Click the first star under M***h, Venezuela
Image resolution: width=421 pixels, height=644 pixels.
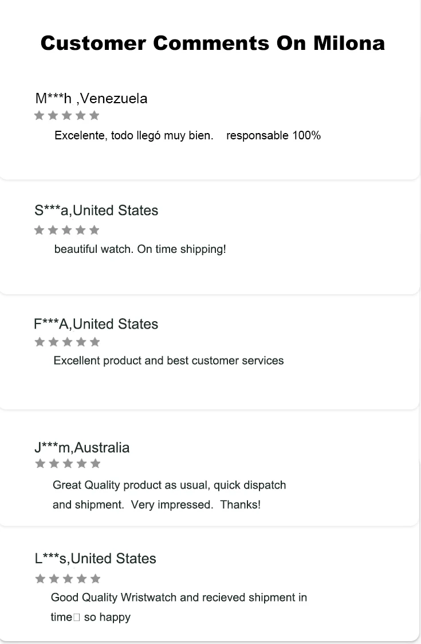[39, 115]
